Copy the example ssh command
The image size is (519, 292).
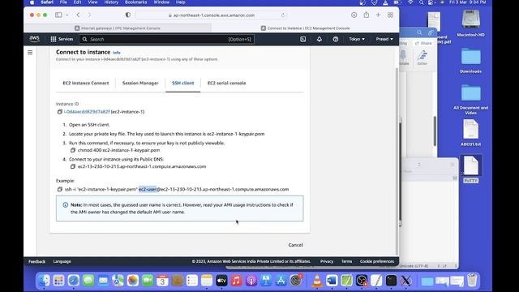(60, 189)
